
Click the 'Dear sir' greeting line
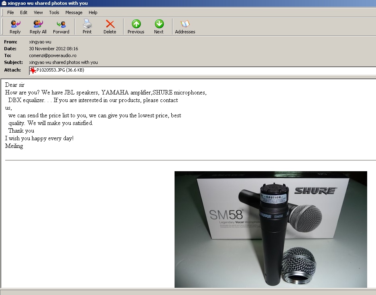coord(15,85)
